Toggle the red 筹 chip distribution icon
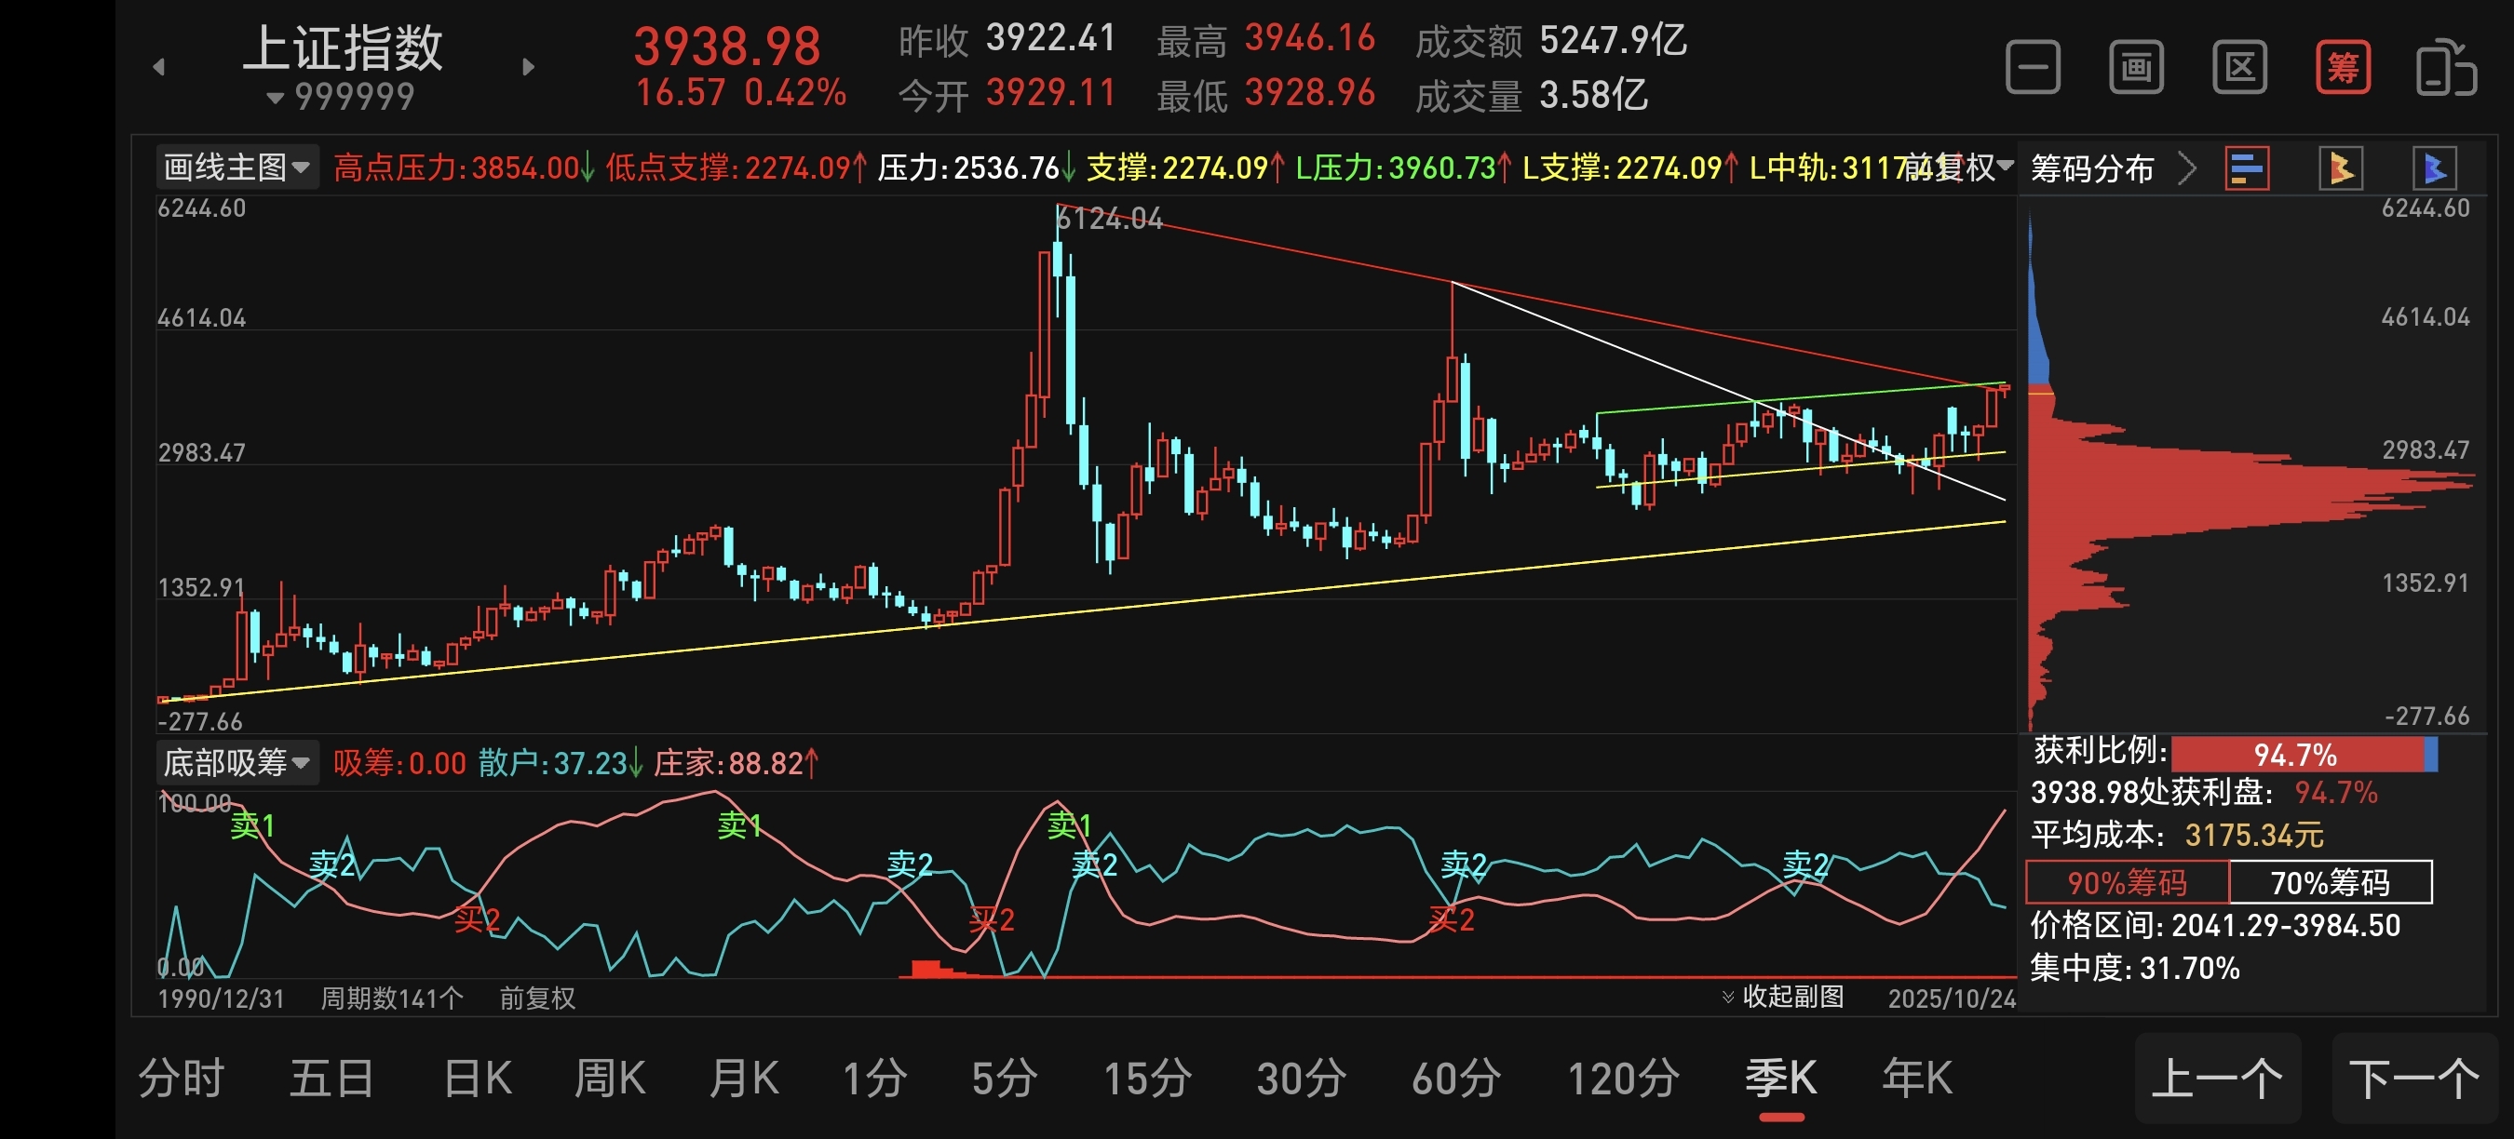The width and height of the screenshot is (2514, 1139). [x=2343, y=67]
